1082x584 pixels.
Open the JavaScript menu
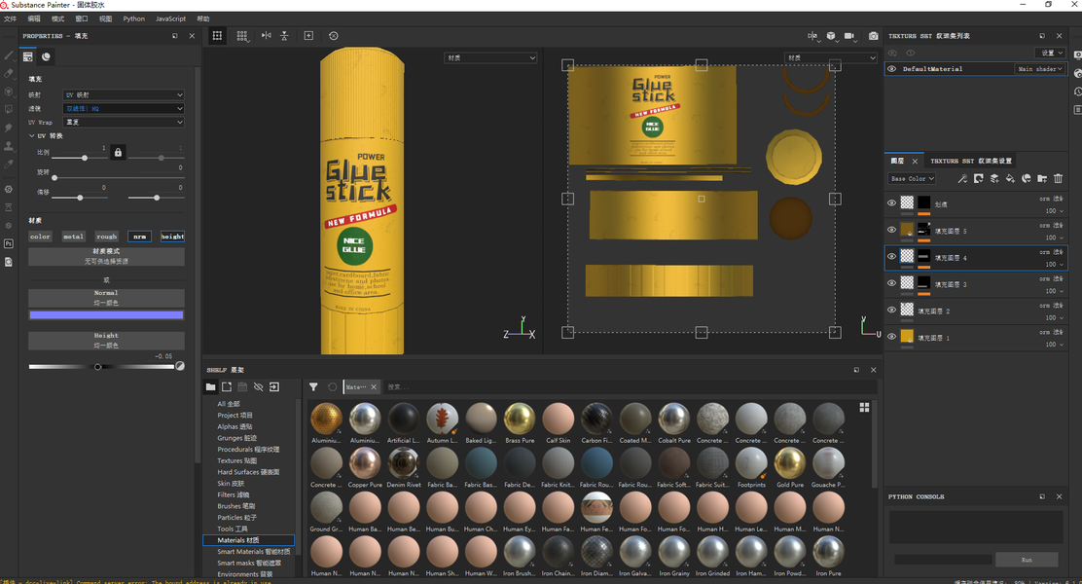170,18
